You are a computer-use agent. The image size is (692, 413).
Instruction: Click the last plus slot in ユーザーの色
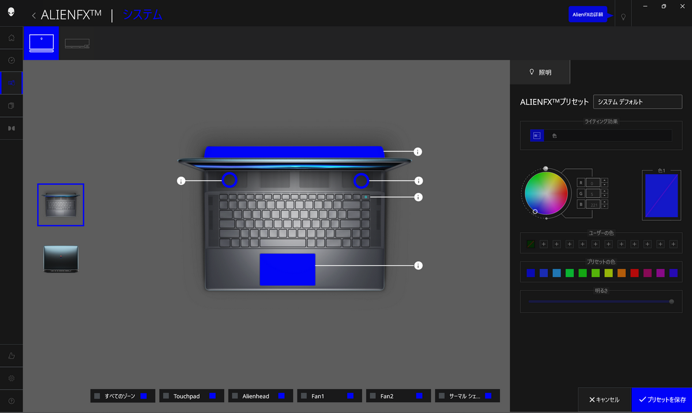pos(674,244)
